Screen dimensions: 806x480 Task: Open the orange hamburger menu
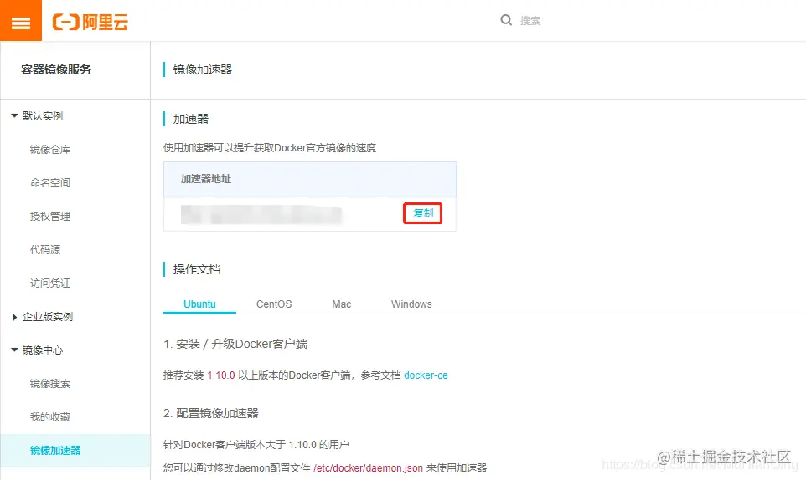[x=21, y=21]
